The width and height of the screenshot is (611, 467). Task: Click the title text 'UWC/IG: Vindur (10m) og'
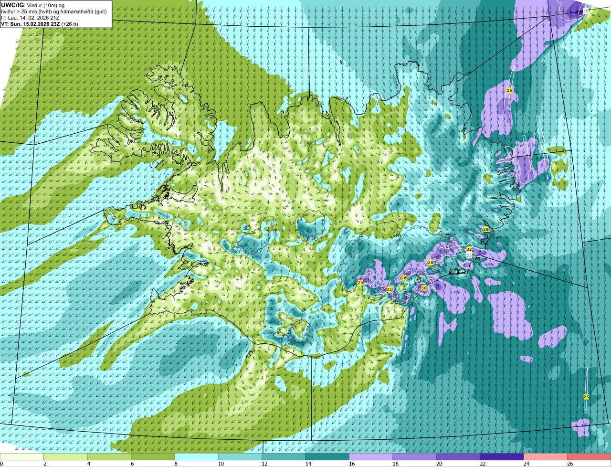click(32, 5)
